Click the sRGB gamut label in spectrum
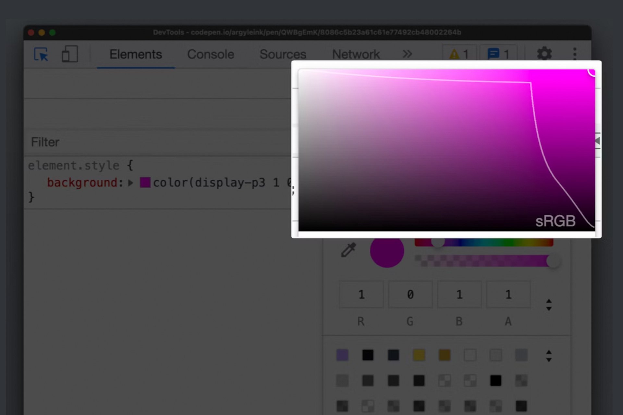623x415 pixels. (555, 221)
